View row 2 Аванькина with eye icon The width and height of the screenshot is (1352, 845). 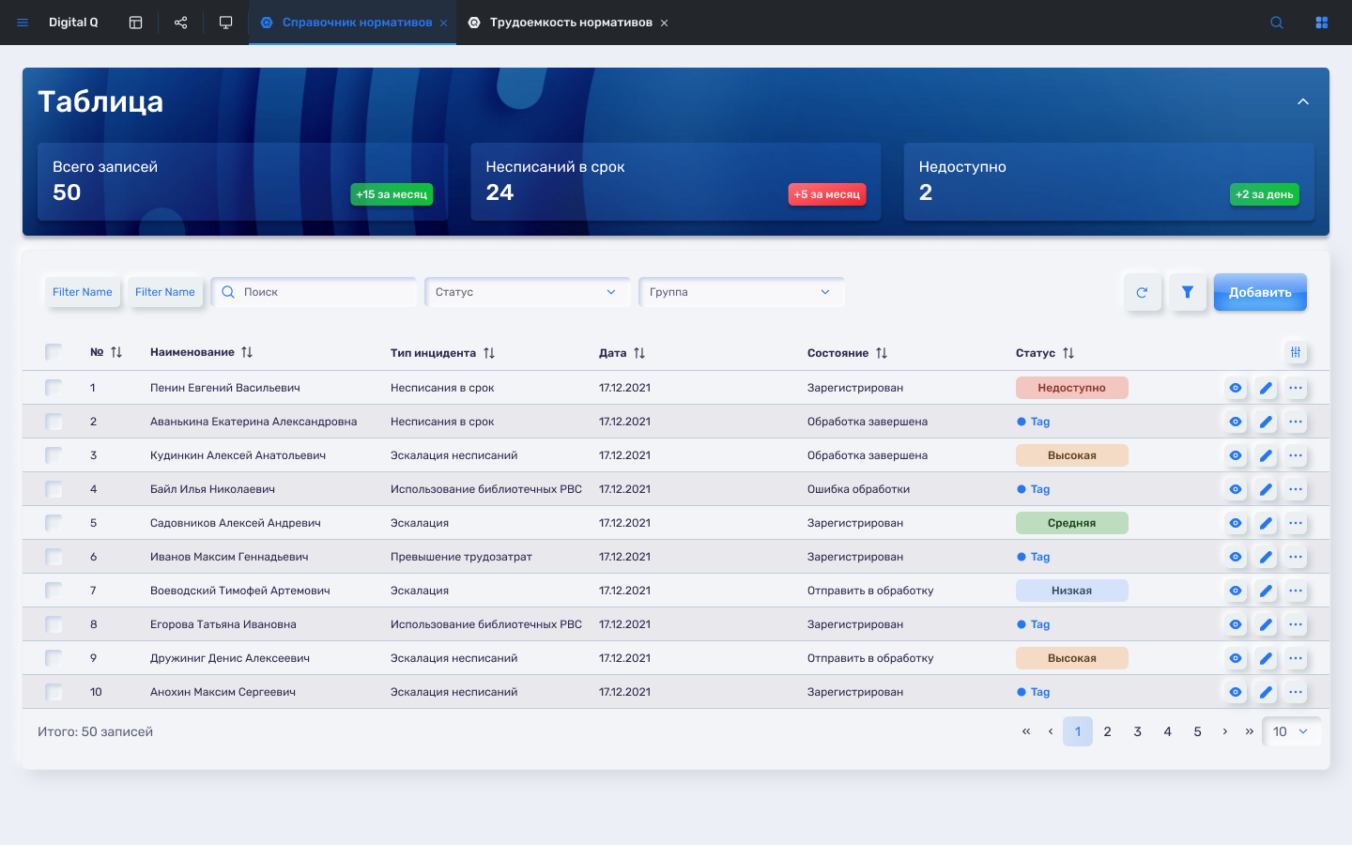click(x=1236, y=422)
